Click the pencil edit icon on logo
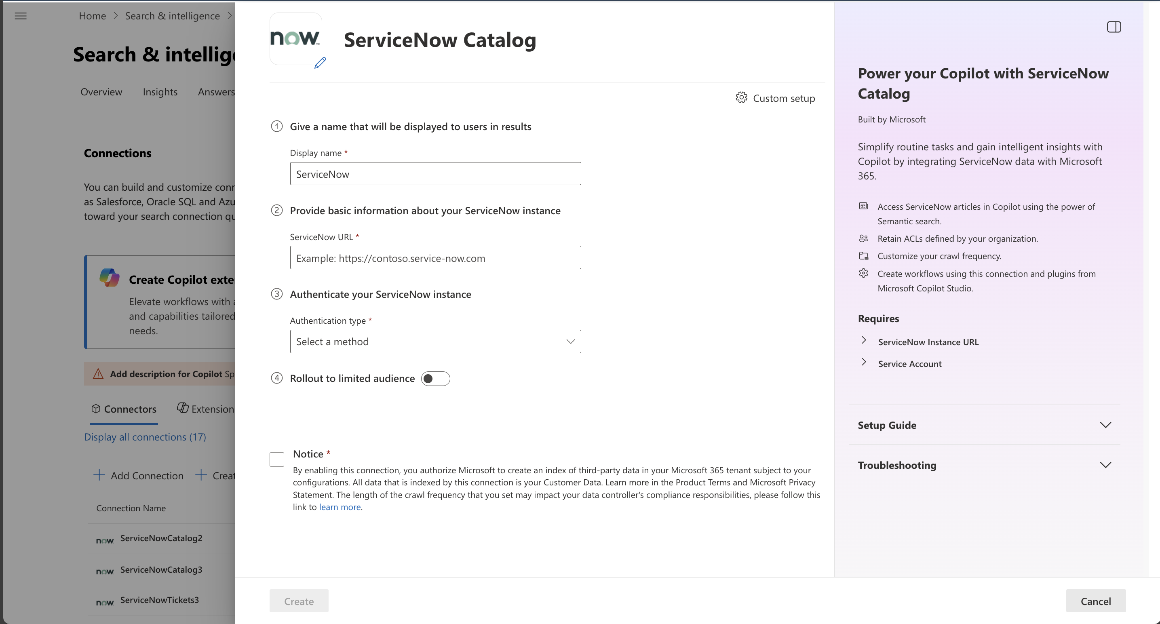Viewport: 1160px width, 624px height. [x=320, y=63]
